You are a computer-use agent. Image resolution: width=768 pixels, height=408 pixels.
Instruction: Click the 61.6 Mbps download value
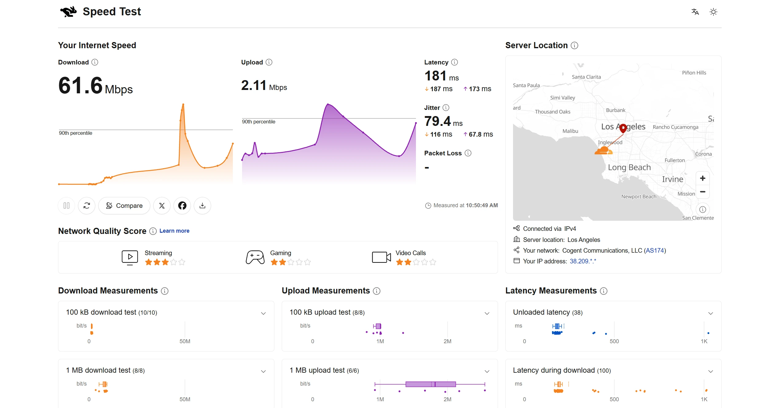click(95, 86)
